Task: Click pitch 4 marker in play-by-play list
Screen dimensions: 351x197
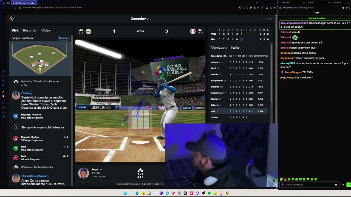Action: [16, 116]
